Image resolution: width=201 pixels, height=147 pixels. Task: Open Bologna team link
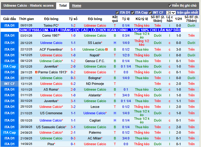pos(95,78)
